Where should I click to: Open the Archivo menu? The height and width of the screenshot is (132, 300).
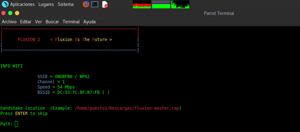[9, 22]
